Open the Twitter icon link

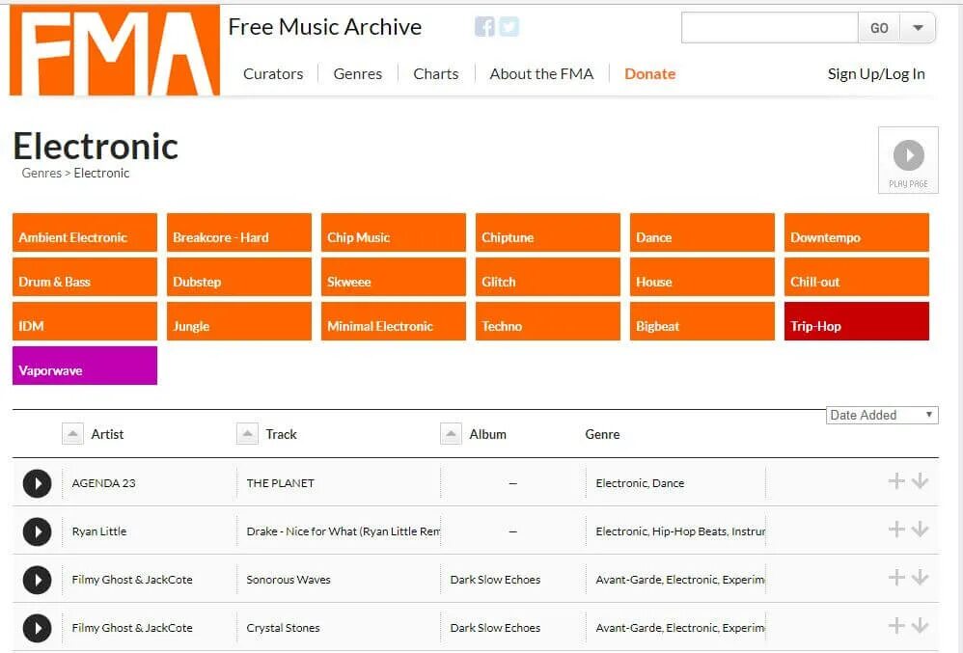coord(509,26)
